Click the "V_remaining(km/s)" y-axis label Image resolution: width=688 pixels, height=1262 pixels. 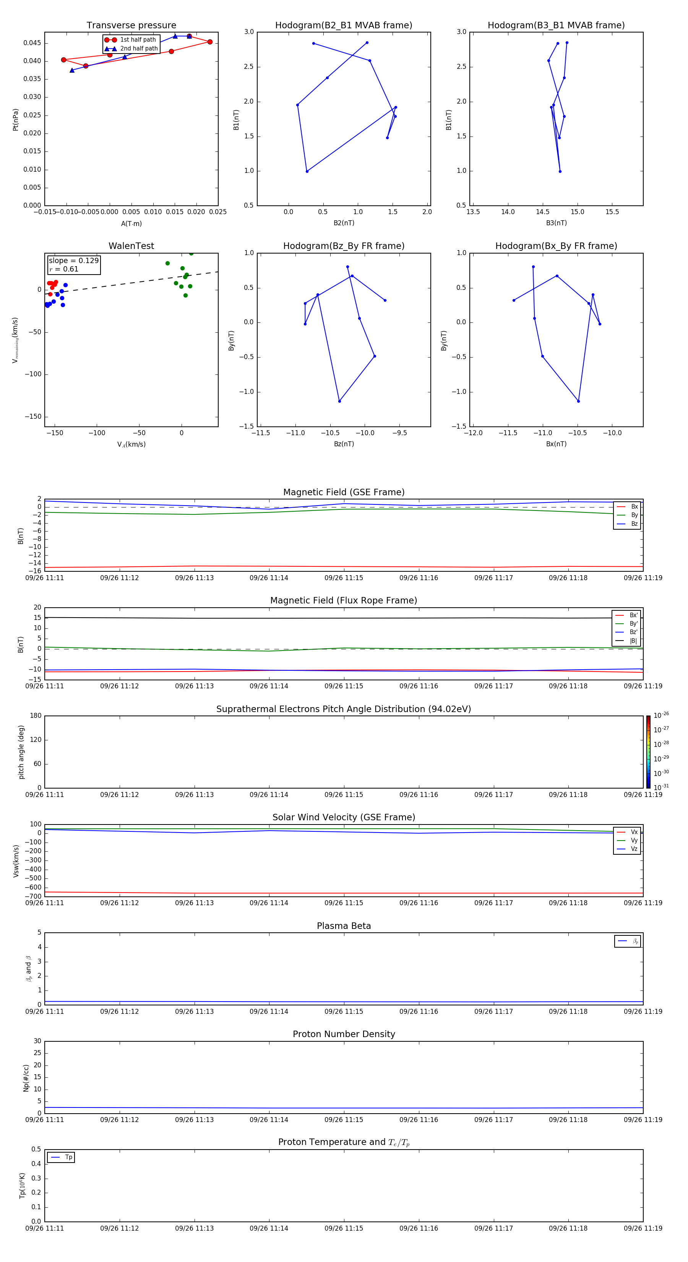pos(16,340)
